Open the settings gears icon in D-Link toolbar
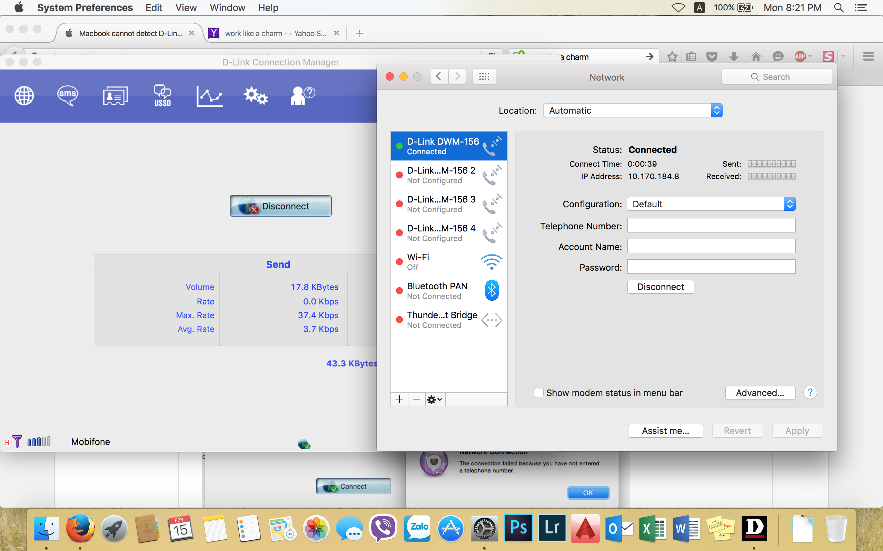The image size is (883, 551). 255,96
